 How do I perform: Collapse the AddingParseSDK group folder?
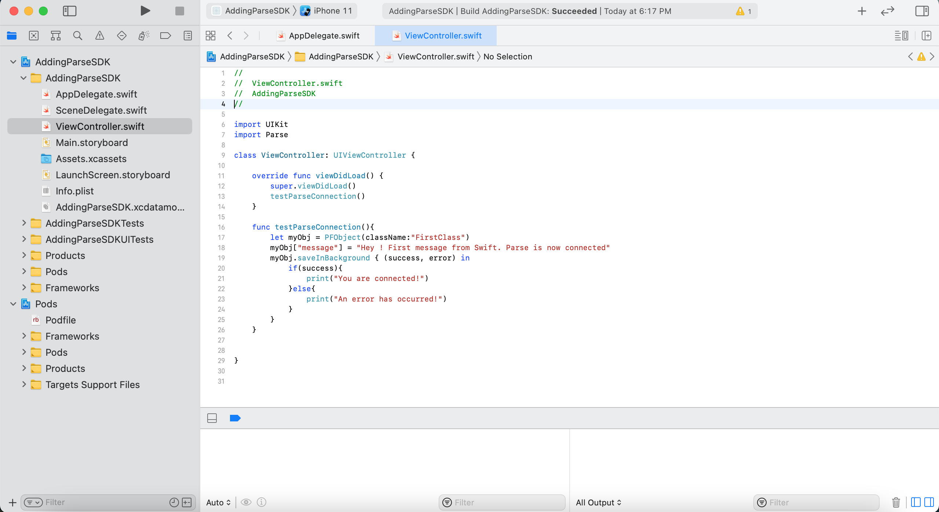click(x=23, y=78)
